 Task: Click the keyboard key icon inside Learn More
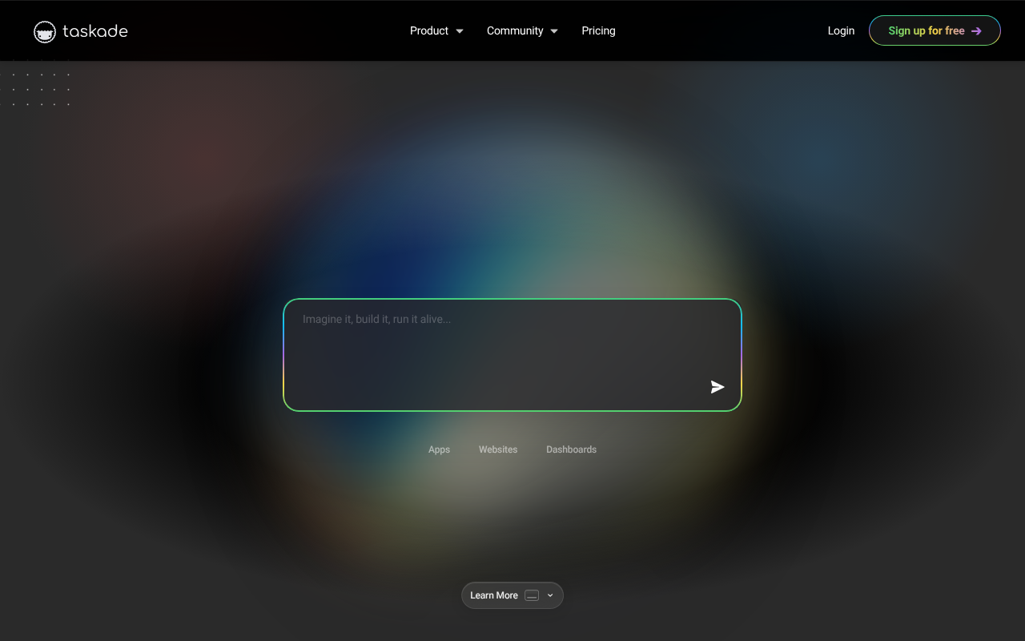tap(533, 595)
